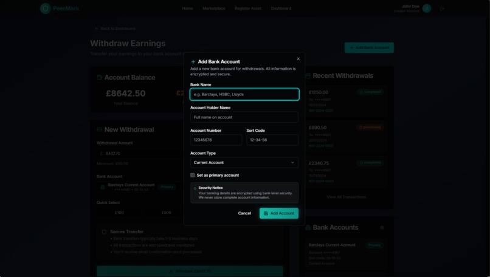This screenshot has width=490, height=277.
Task: Click the Primary badge in Bank Accounts panel
Action: [x=374, y=245]
